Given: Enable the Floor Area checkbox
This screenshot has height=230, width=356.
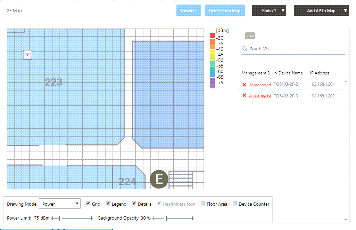Looking at the screenshot, I should pos(203,204).
